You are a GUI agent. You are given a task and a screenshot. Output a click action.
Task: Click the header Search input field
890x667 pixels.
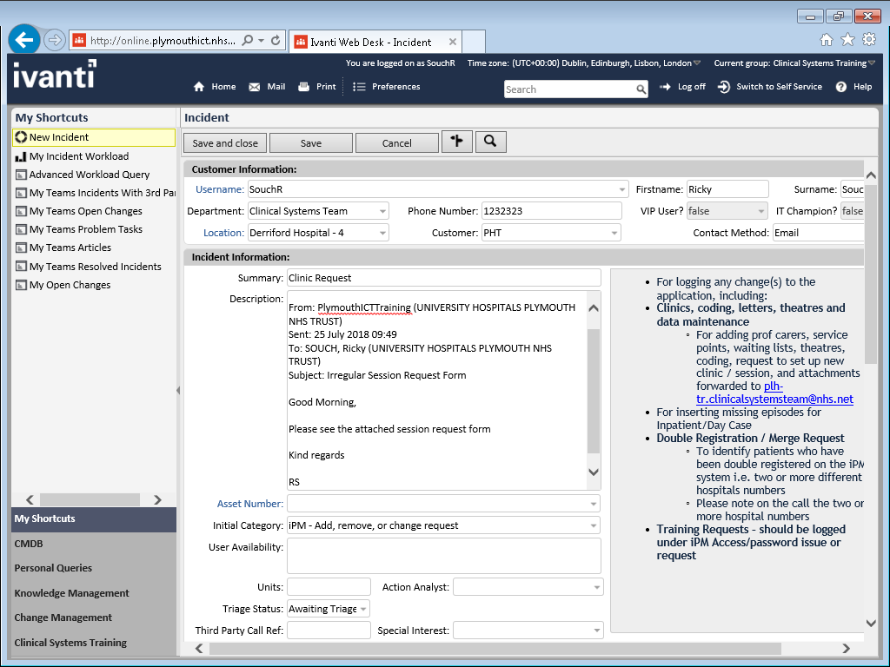point(569,89)
